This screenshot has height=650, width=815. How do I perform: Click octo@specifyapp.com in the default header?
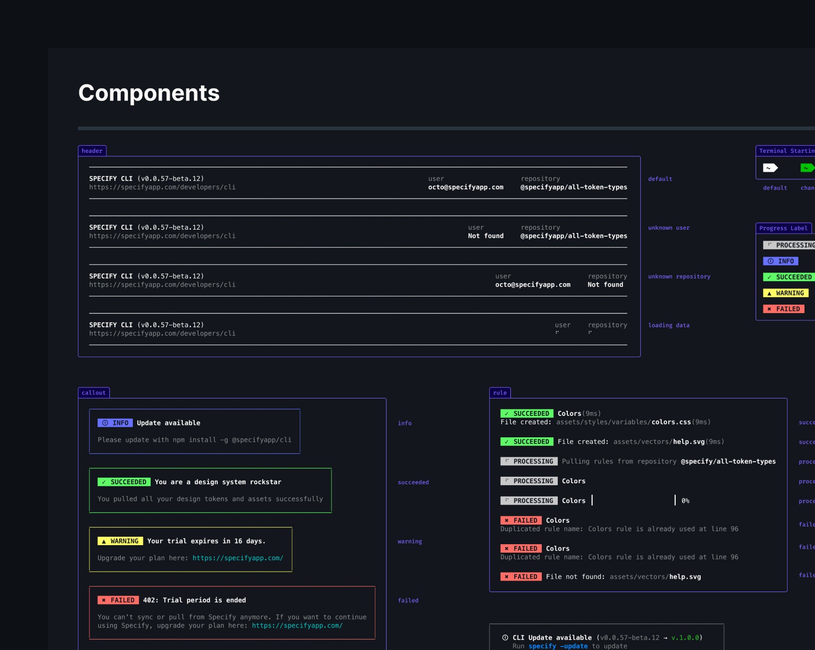pos(466,187)
